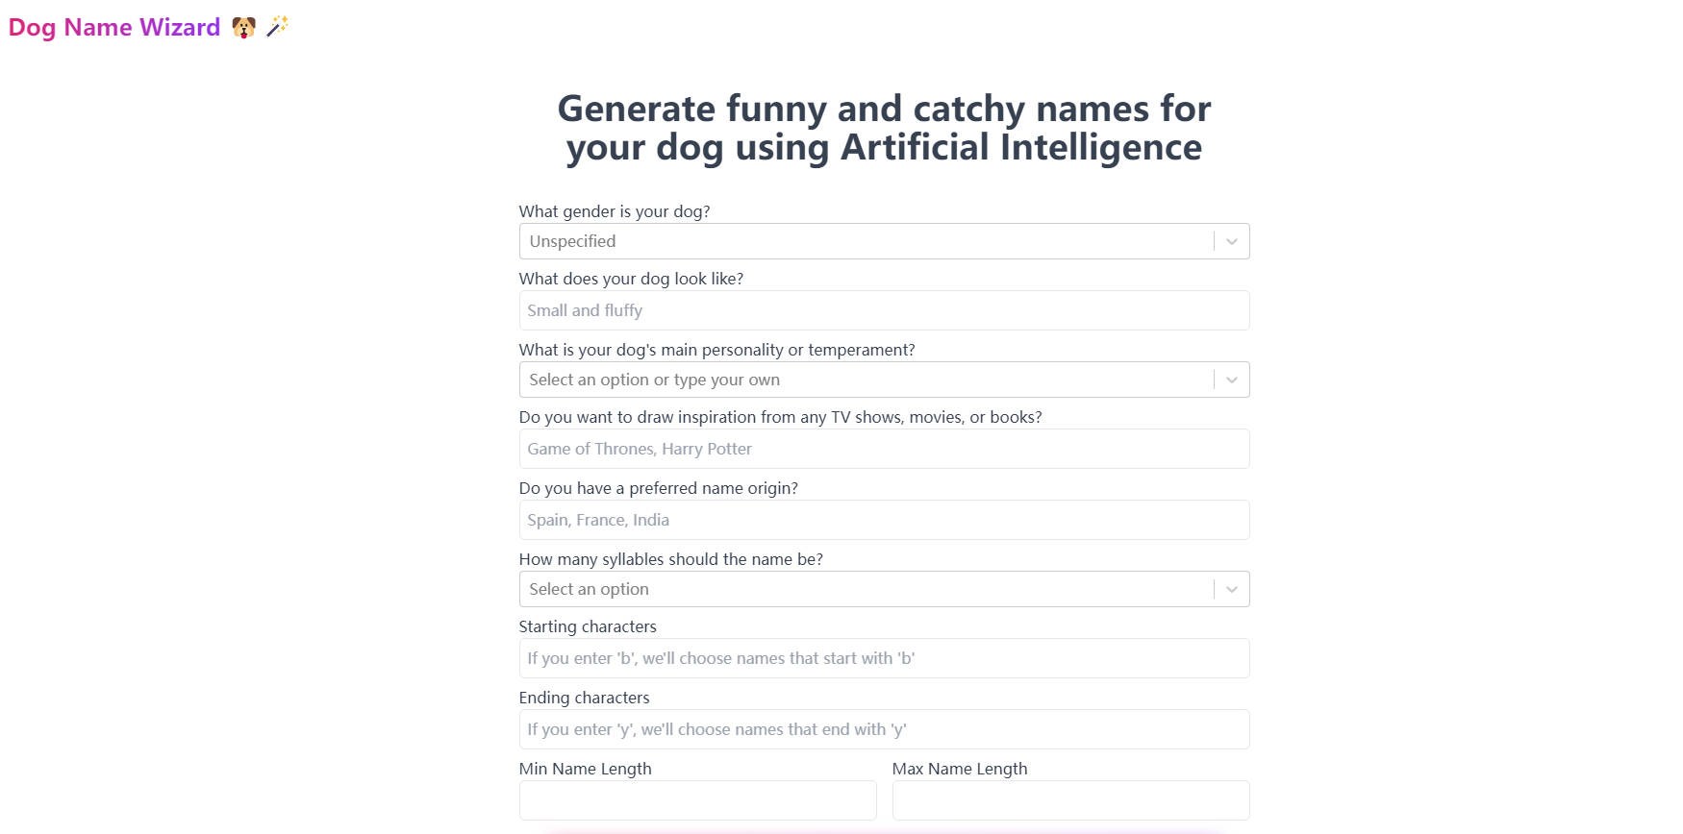Click the TV shows and movies inspiration field

[x=884, y=449]
